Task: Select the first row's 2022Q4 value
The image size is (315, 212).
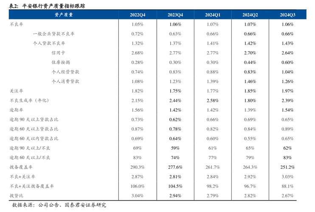Action: pyautogui.click(x=138, y=25)
